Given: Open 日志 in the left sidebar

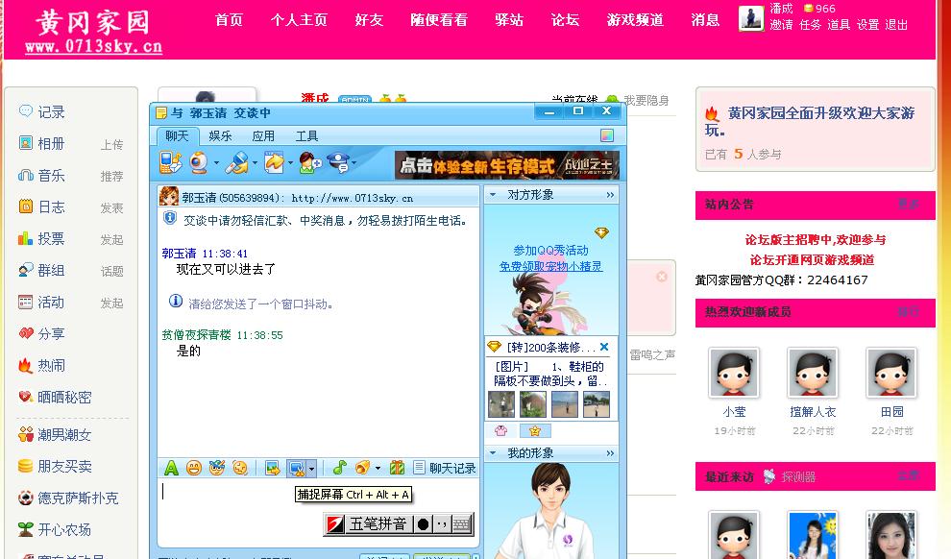Looking at the screenshot, I should (x=51, y=207).
